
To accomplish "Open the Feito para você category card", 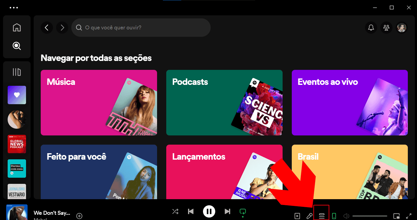I will point(99,172).
